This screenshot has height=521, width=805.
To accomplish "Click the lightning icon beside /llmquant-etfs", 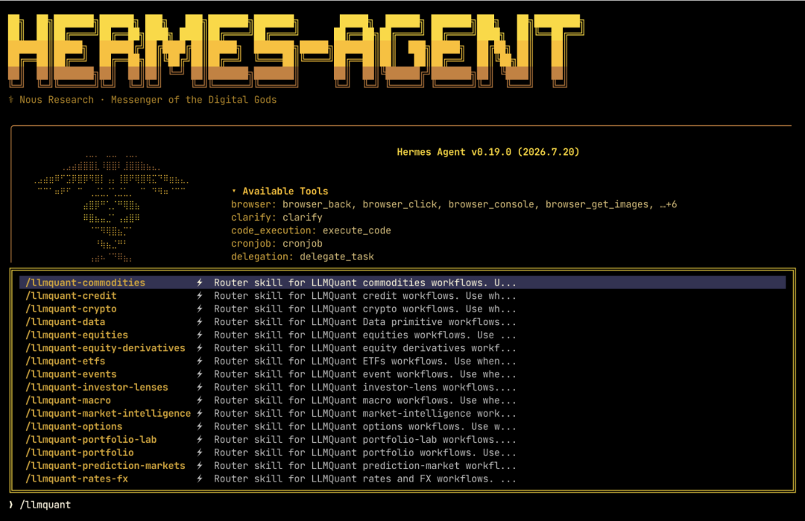I will [x=200, y=361].
